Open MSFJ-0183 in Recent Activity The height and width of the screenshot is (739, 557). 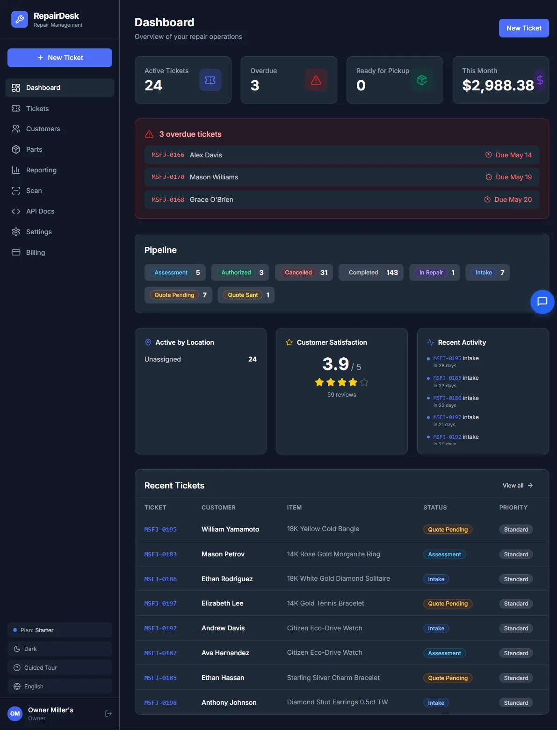(x=447, y=378)
